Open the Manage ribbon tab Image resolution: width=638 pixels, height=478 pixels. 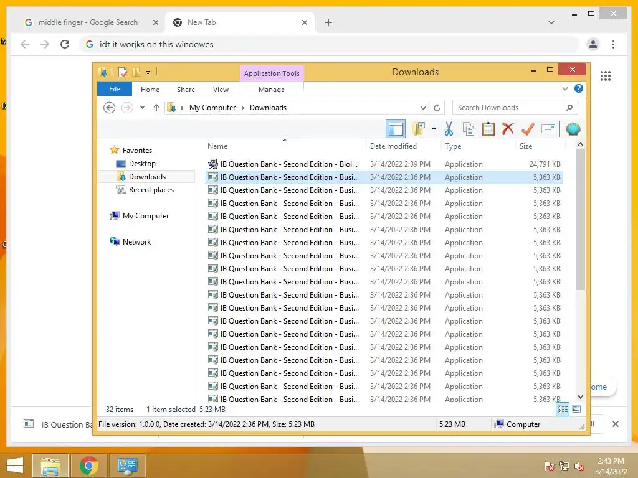(272, 90)
